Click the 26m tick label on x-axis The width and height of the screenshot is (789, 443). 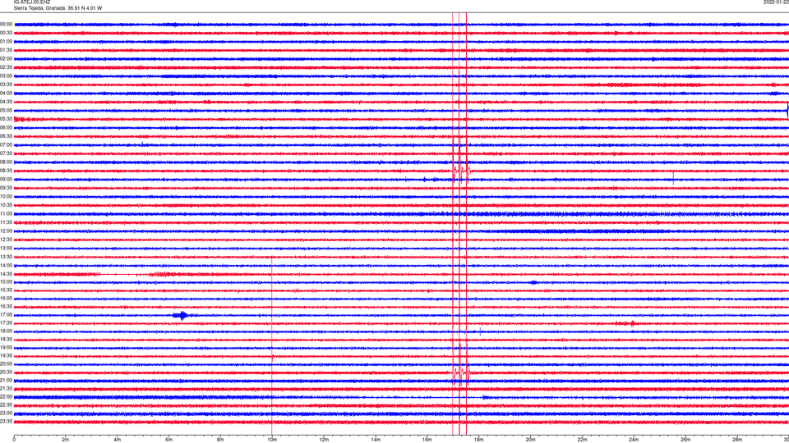pos(685,440)
